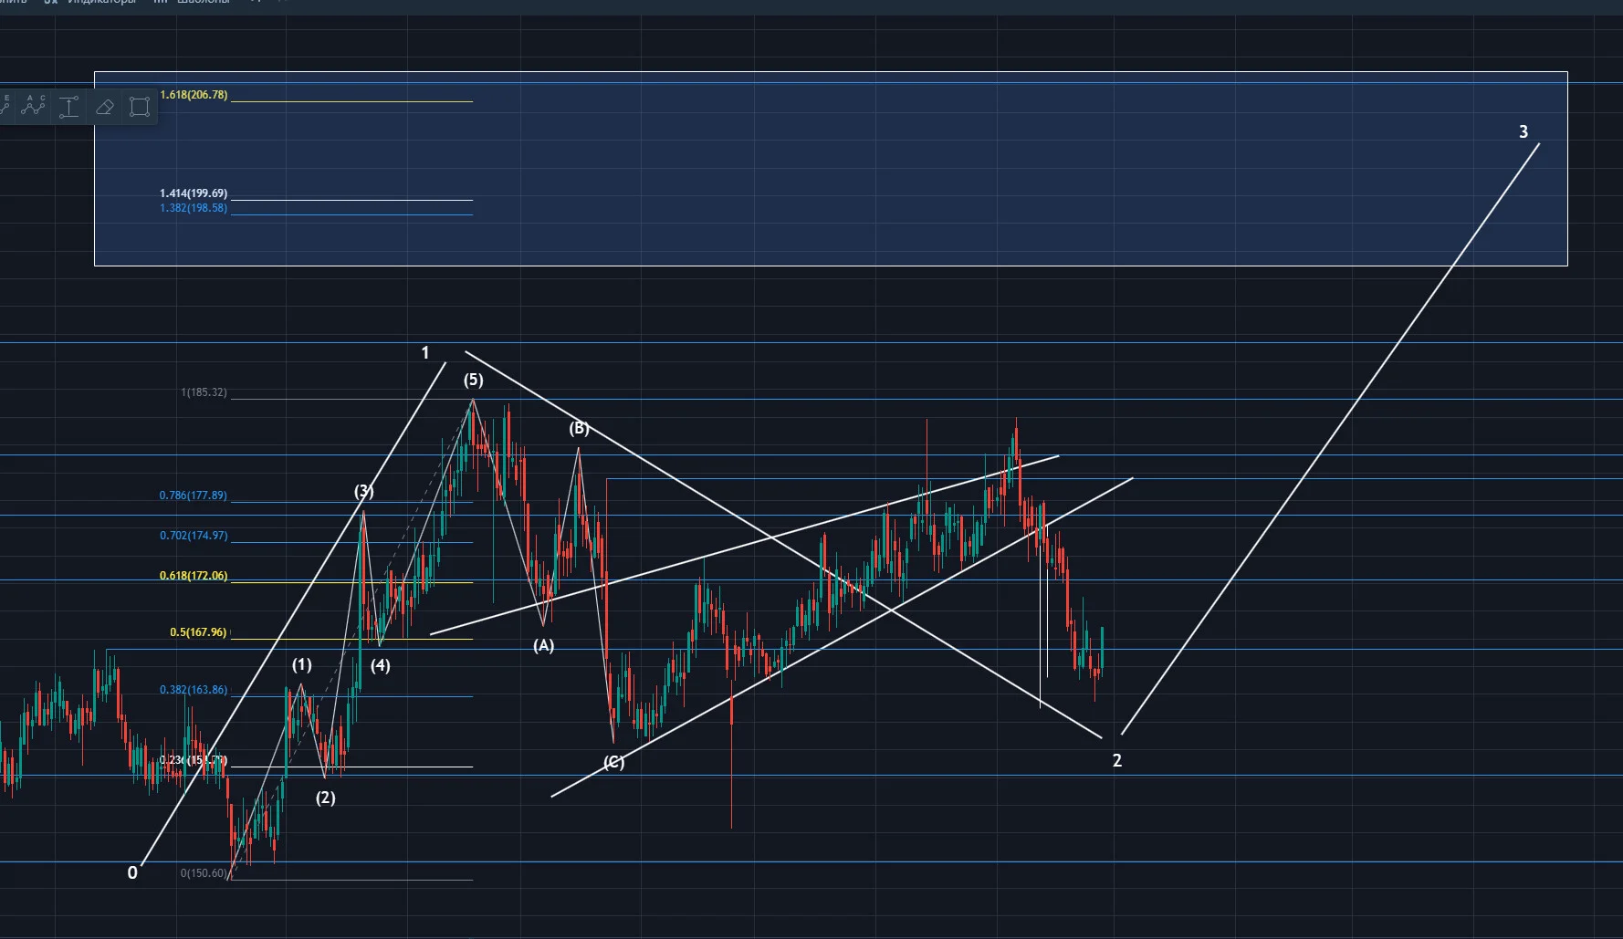Select the 1.382(198.58) extension label

pos(194,208)
